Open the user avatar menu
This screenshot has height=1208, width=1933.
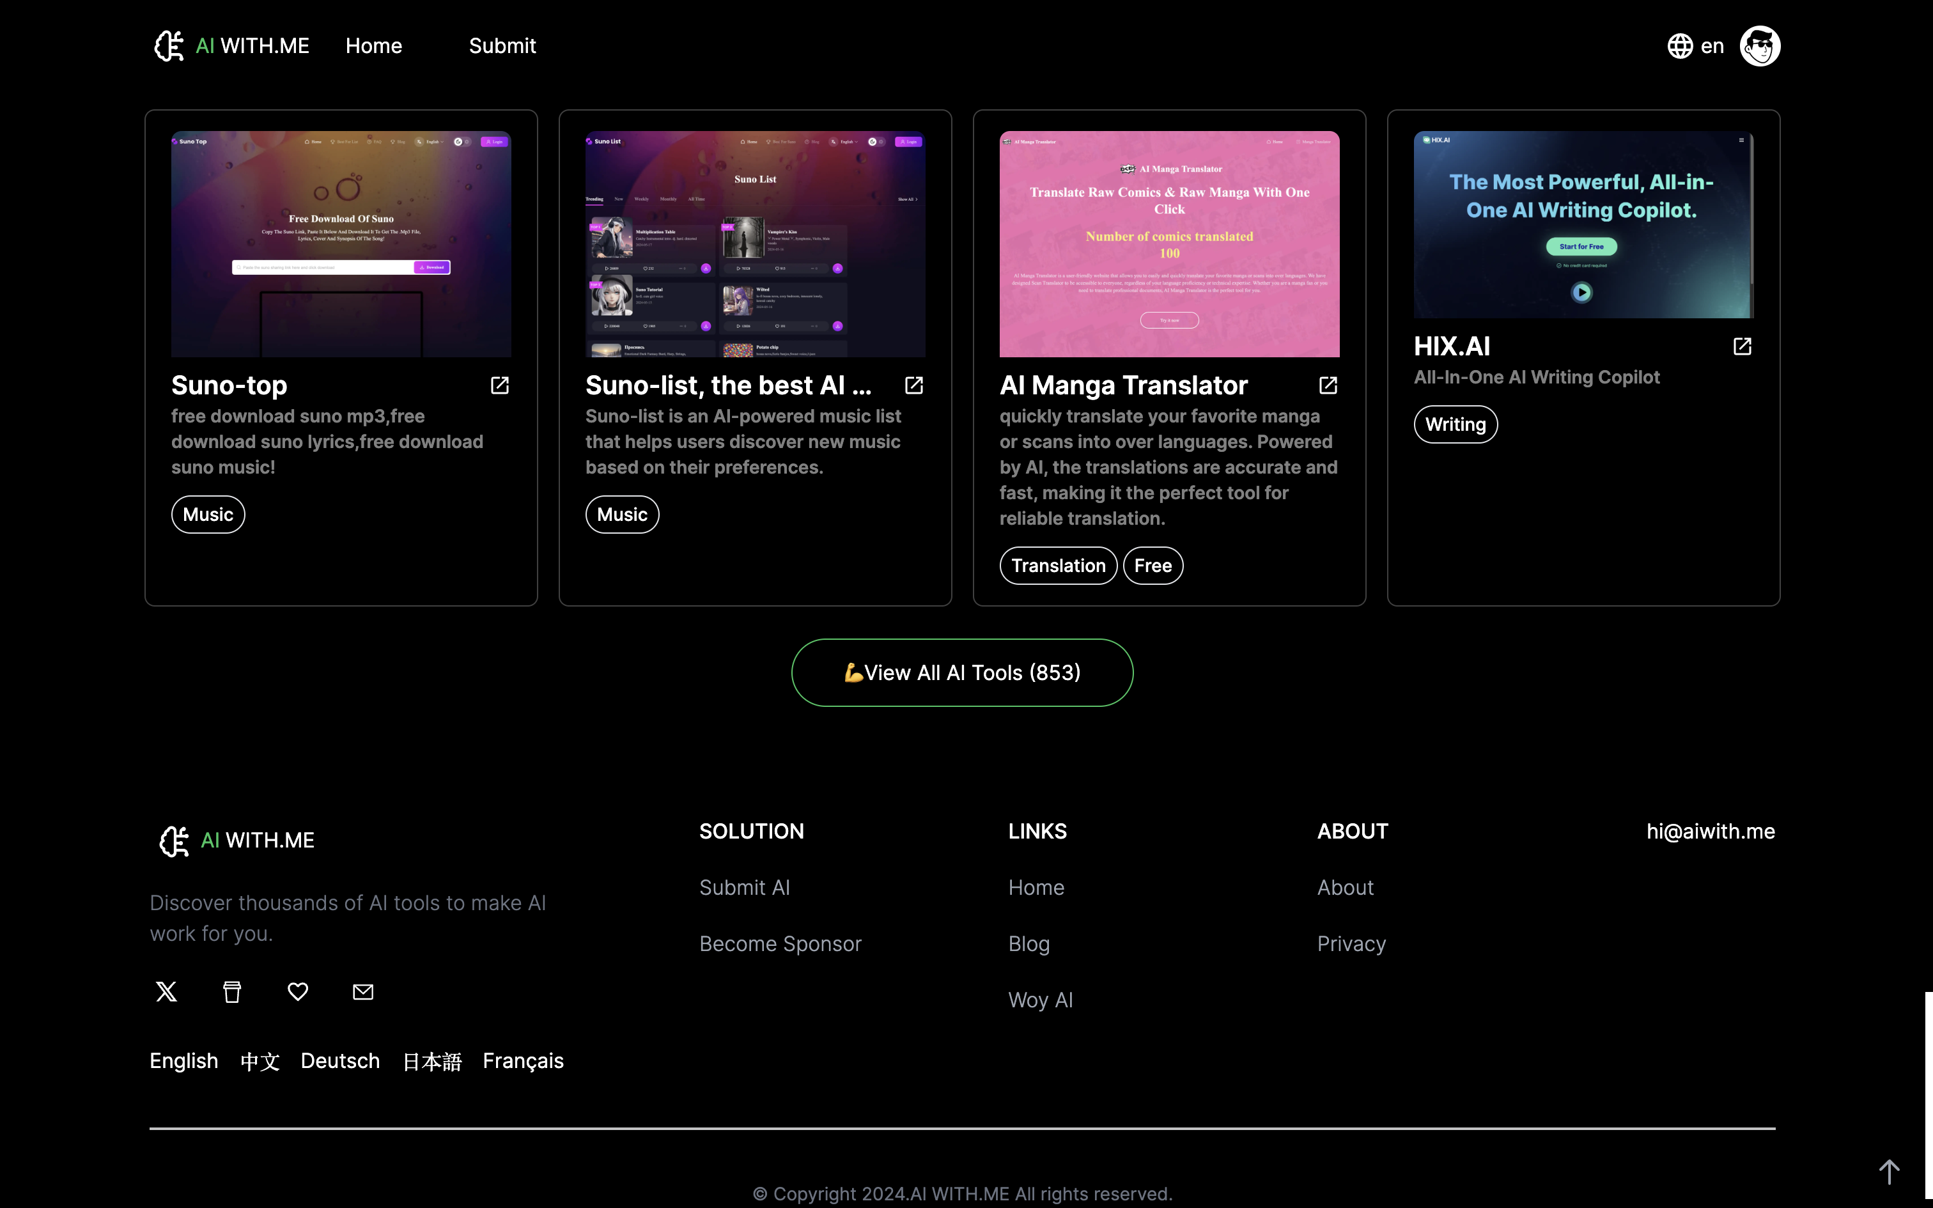point(1760,46)
